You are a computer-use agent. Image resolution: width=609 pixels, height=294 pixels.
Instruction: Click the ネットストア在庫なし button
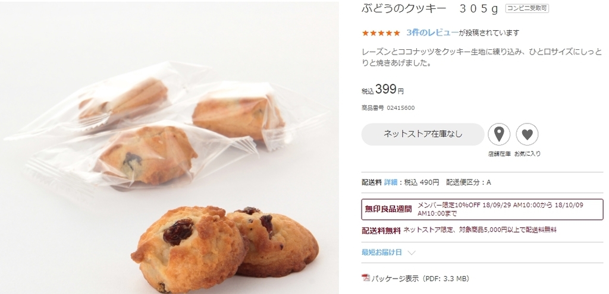423,134
